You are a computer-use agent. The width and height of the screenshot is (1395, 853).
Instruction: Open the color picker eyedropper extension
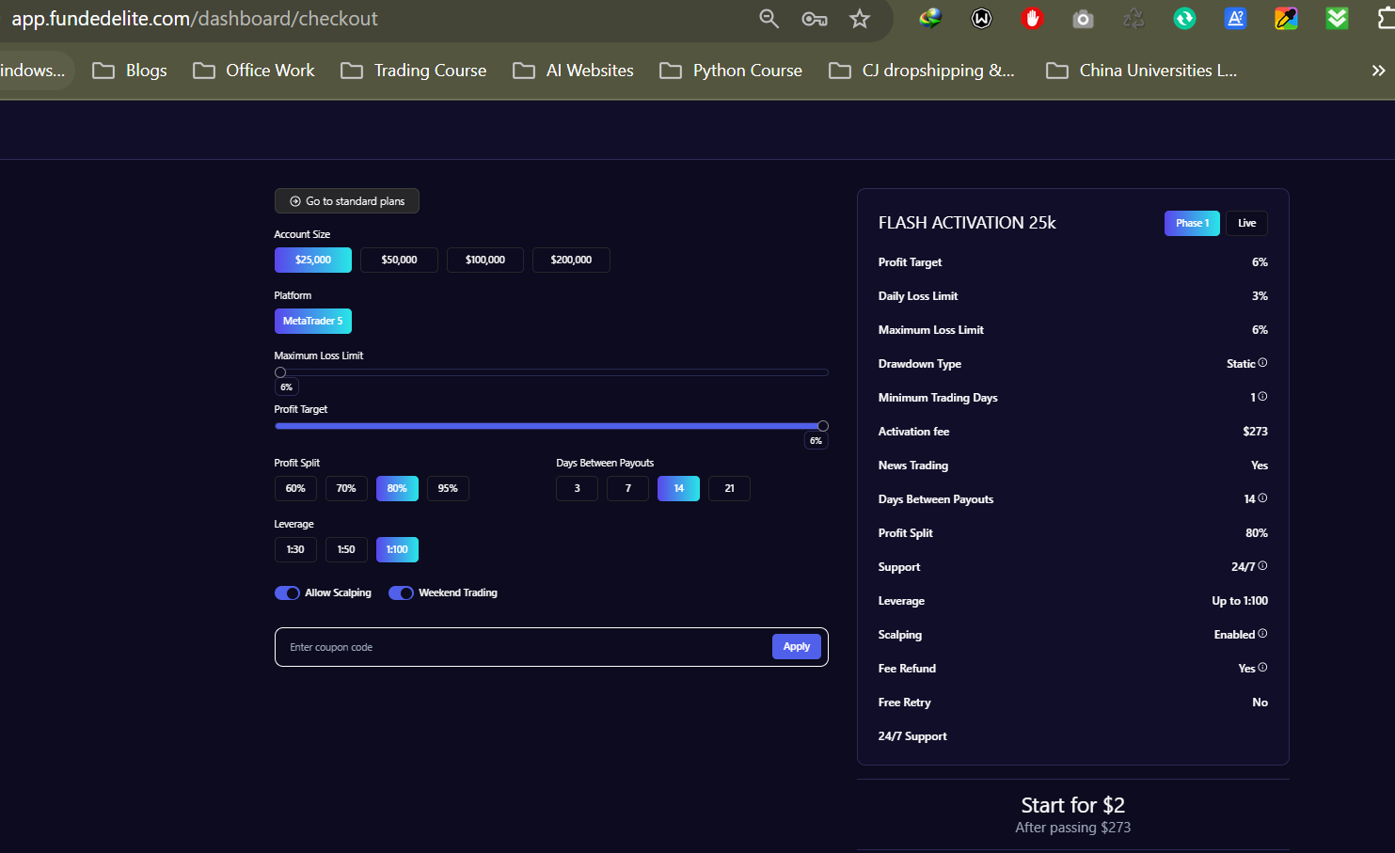pyautogui.click(x=1286, y=19)
